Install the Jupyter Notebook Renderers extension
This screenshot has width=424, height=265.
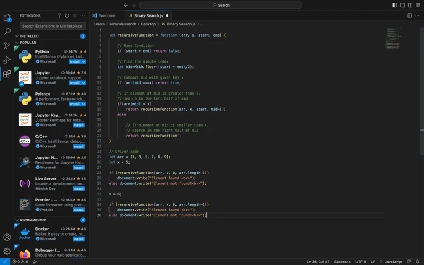(x=79, y=168)
